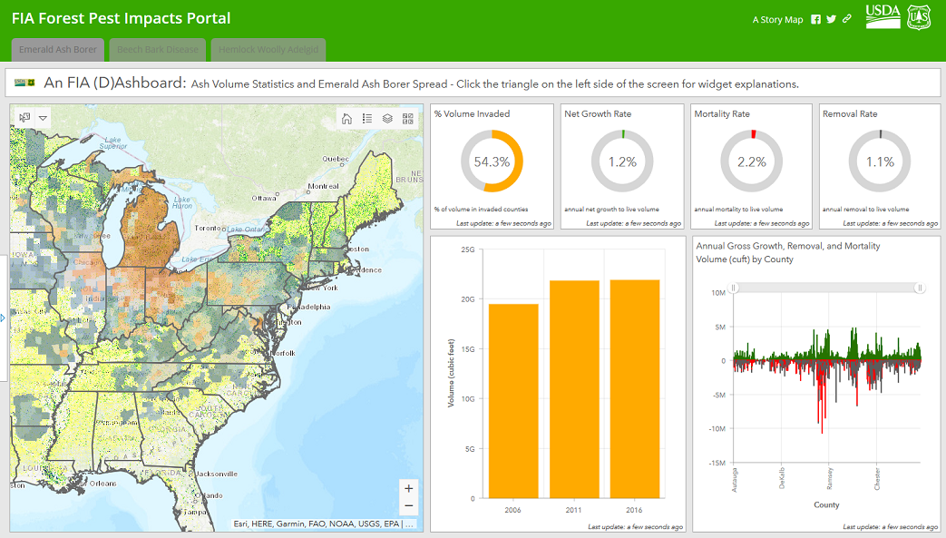Open the A Story Map link

pyautogui.click(x=777, y=19)
